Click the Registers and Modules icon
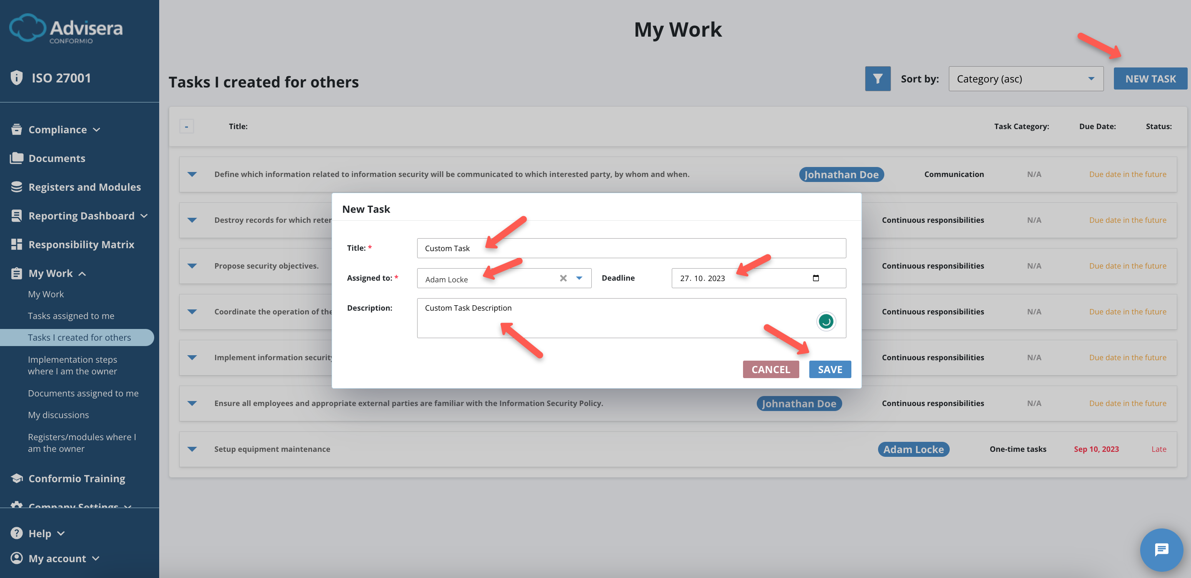The height and width of the screenshot is (578, 1191). (17, 187)
